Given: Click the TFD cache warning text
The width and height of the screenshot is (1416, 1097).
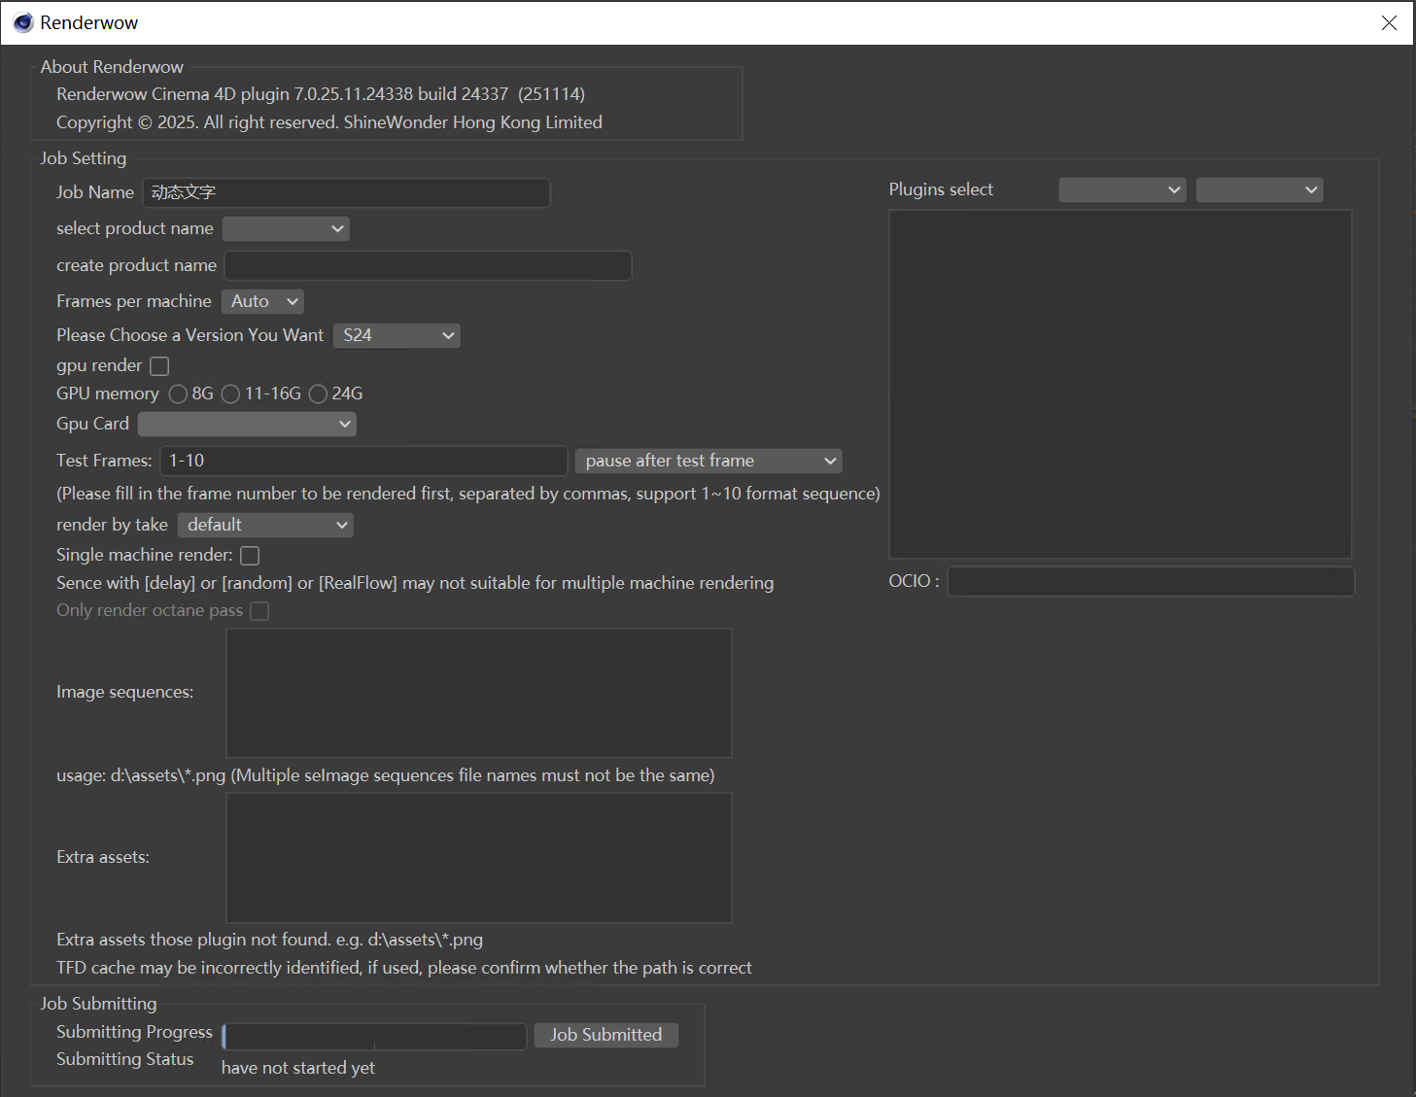Looking at the screenshot, I should pyautogui.click(x=404, y=968).
